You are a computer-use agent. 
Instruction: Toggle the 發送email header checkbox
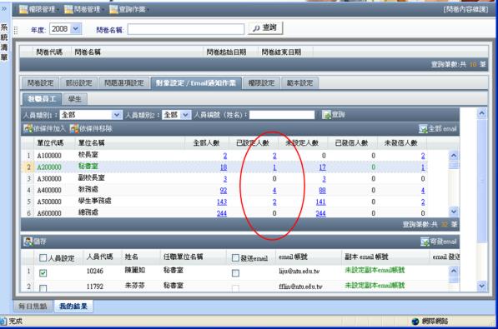tap(235, 257)
